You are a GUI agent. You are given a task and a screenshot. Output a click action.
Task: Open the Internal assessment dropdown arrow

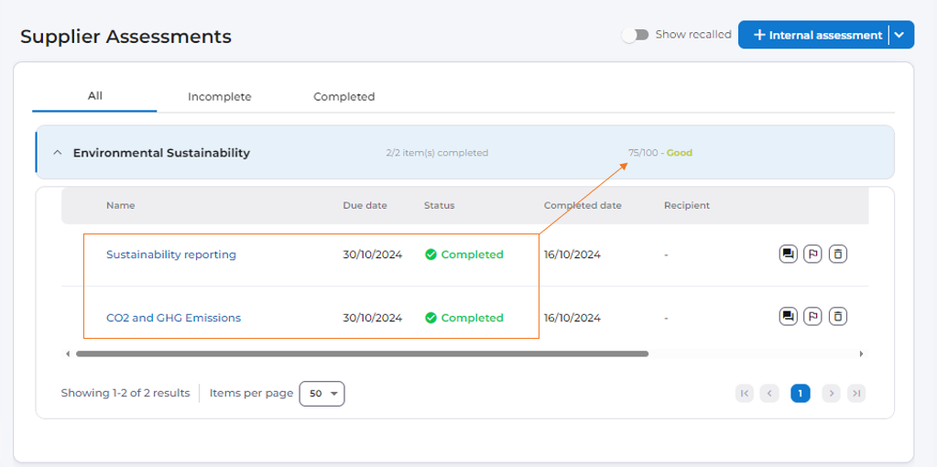901,35
